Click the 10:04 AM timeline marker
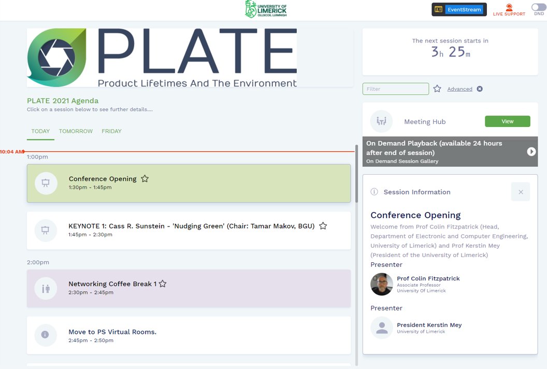Image resolution: width=547 pixels, height=369 pixels. coord(12,151)
